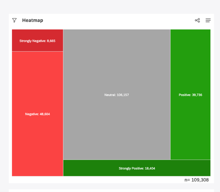The height and width of the screenshot is (192, 220).
Task: Click the Strongly Positive bar
Action: [x=137, y=168]
